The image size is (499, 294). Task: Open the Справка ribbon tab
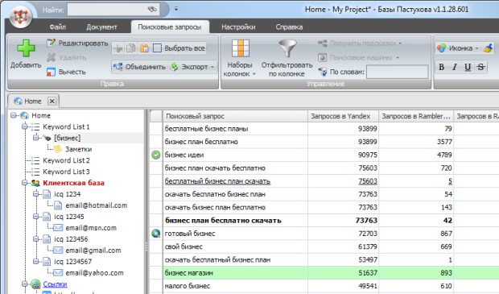[289, 27]
